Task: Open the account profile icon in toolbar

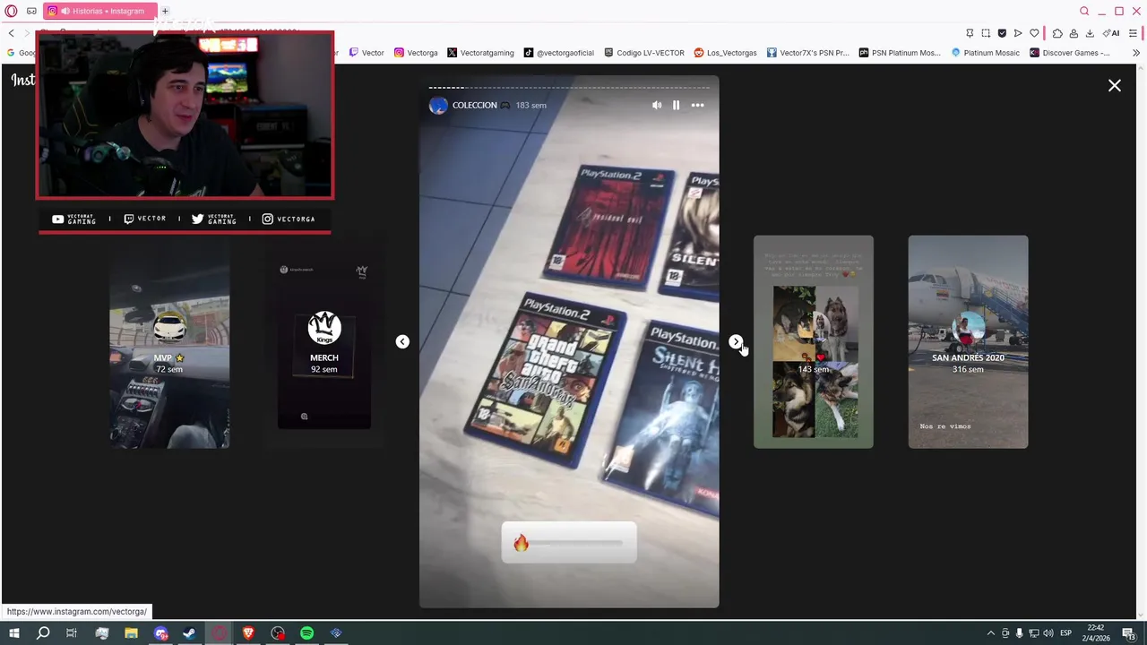Action: (1074, 33)
